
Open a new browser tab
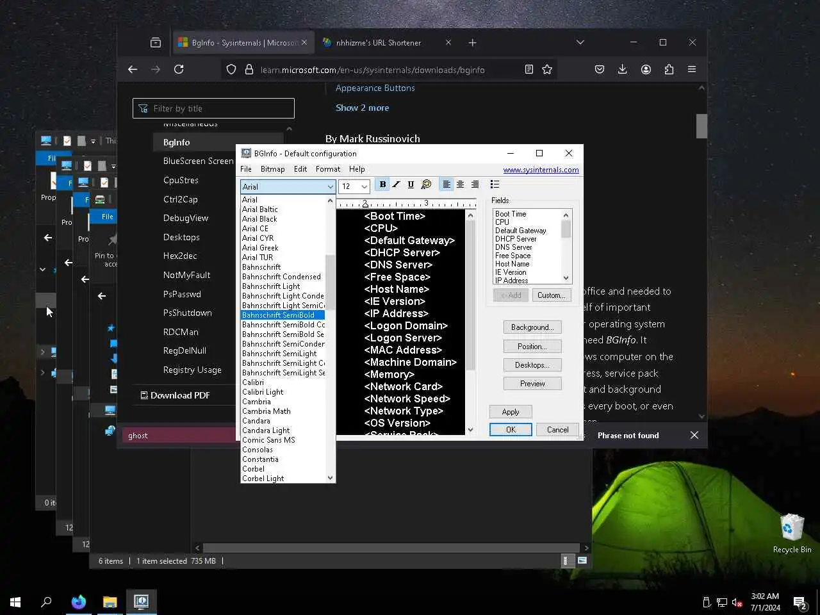point(472,43)
